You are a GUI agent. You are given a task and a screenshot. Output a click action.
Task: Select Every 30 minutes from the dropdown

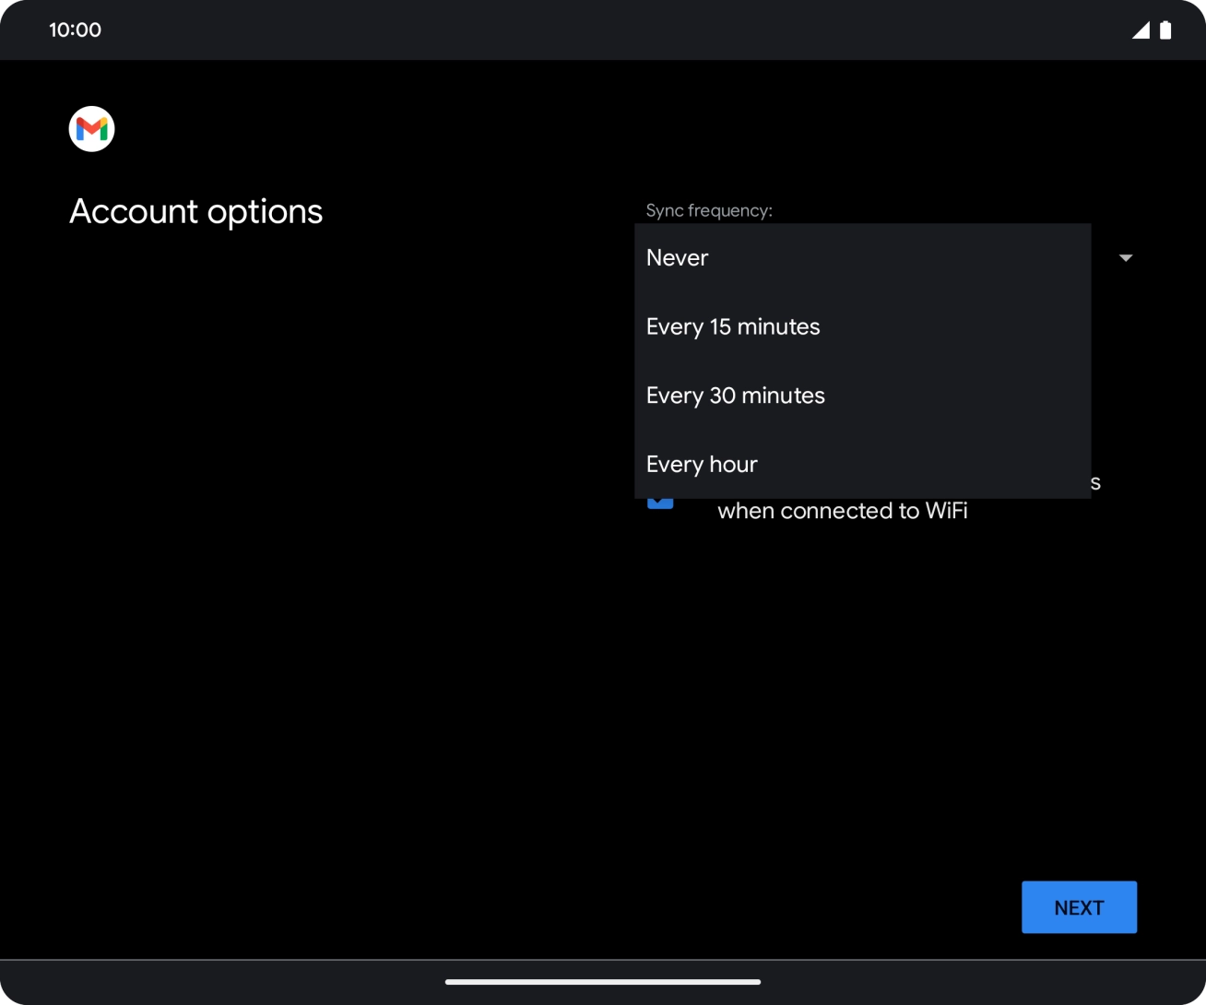click(x=735, y=395)
